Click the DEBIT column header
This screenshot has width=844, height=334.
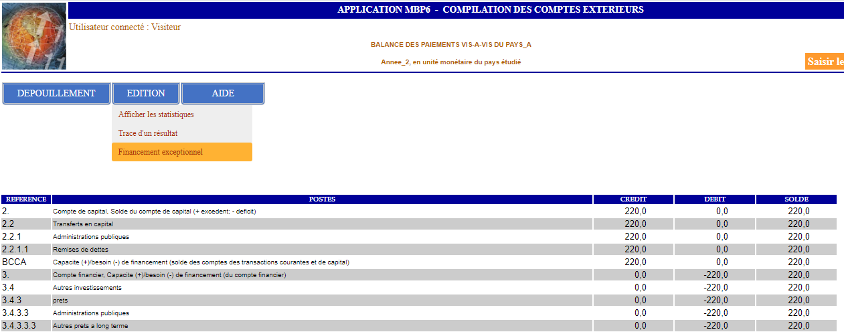pos(714,199)
